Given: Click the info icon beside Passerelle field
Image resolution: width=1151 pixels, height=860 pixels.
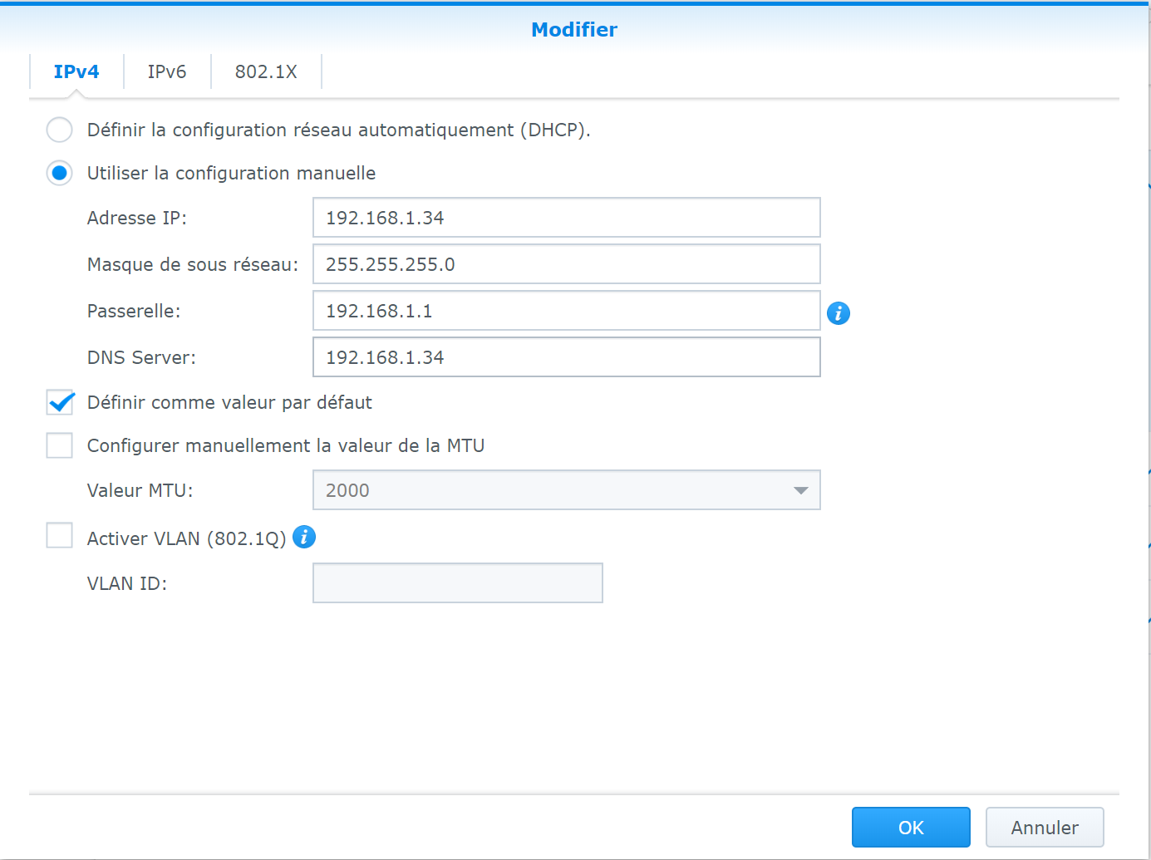Looking at the screenshot, I should click(x=839, y=313).
